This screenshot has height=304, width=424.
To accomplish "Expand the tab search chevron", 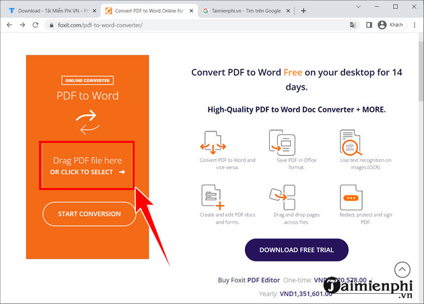I will tap(359, 7).
